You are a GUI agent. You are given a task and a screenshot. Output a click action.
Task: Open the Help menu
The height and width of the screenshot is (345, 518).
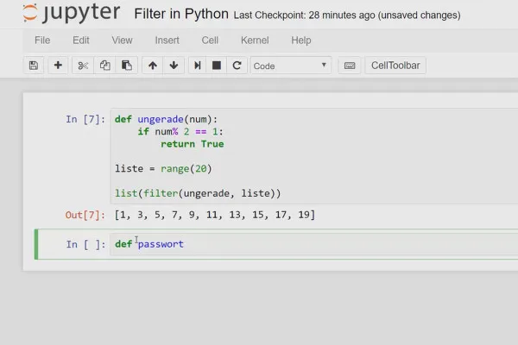pyautogui.click(x=301, y=41)
